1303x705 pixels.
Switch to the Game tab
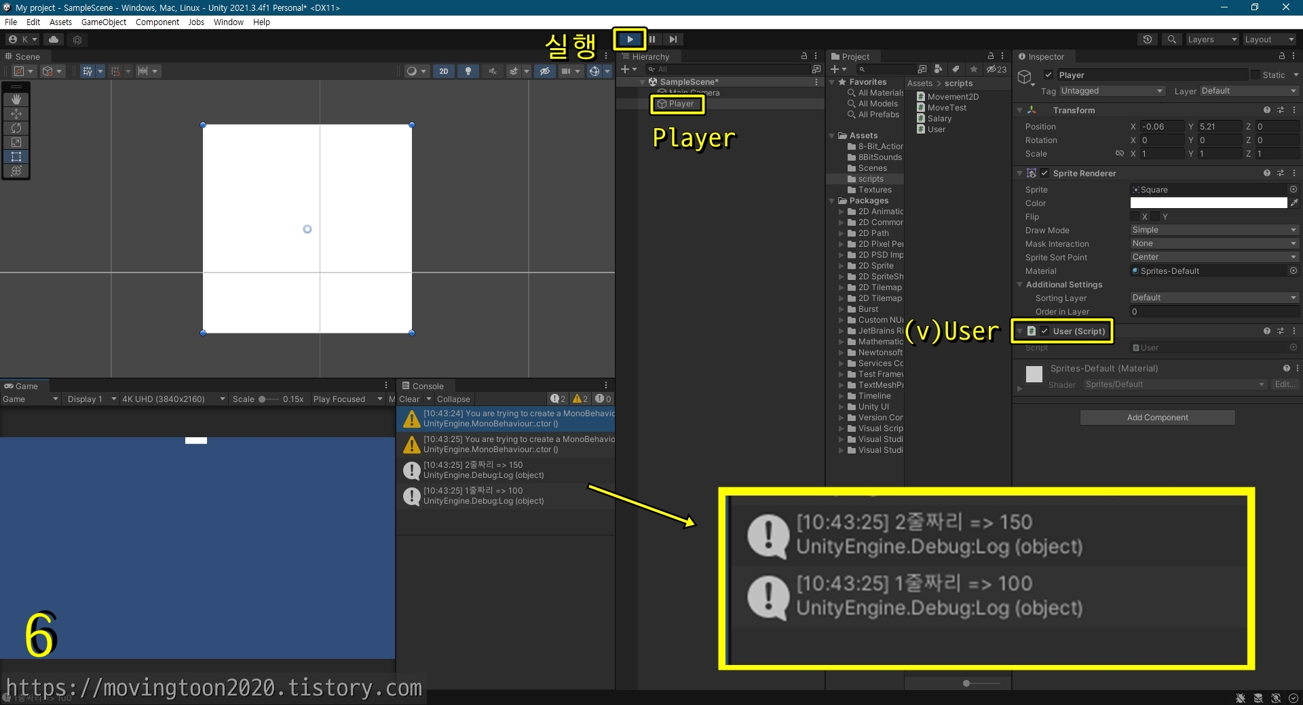(21, 386)
